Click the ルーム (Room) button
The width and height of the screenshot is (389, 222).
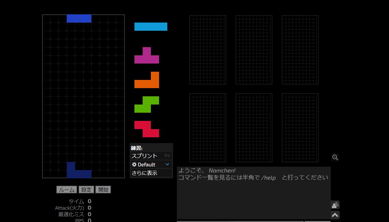pos(67,190)
